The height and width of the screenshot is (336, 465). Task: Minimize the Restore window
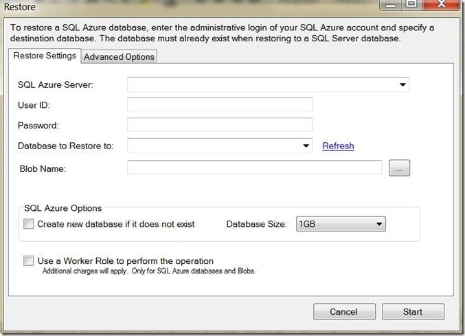pyautogui.click(x=391, y=4)
